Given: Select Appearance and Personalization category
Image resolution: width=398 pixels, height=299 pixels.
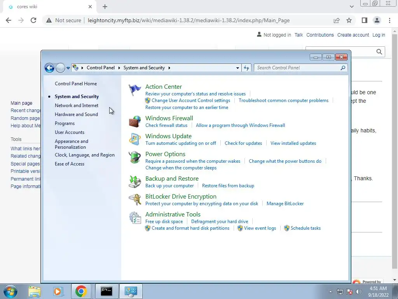Looking at the screenshot, I should point(72,144).
